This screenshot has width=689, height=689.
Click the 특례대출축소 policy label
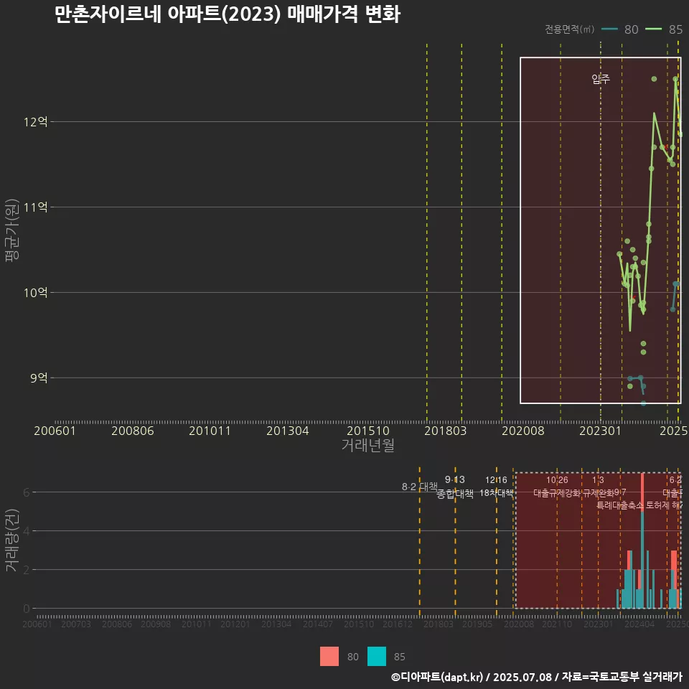pyautogui.click(x=619, y=505)
